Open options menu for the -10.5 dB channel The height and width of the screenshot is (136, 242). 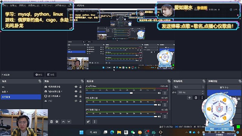click(165, 93)
